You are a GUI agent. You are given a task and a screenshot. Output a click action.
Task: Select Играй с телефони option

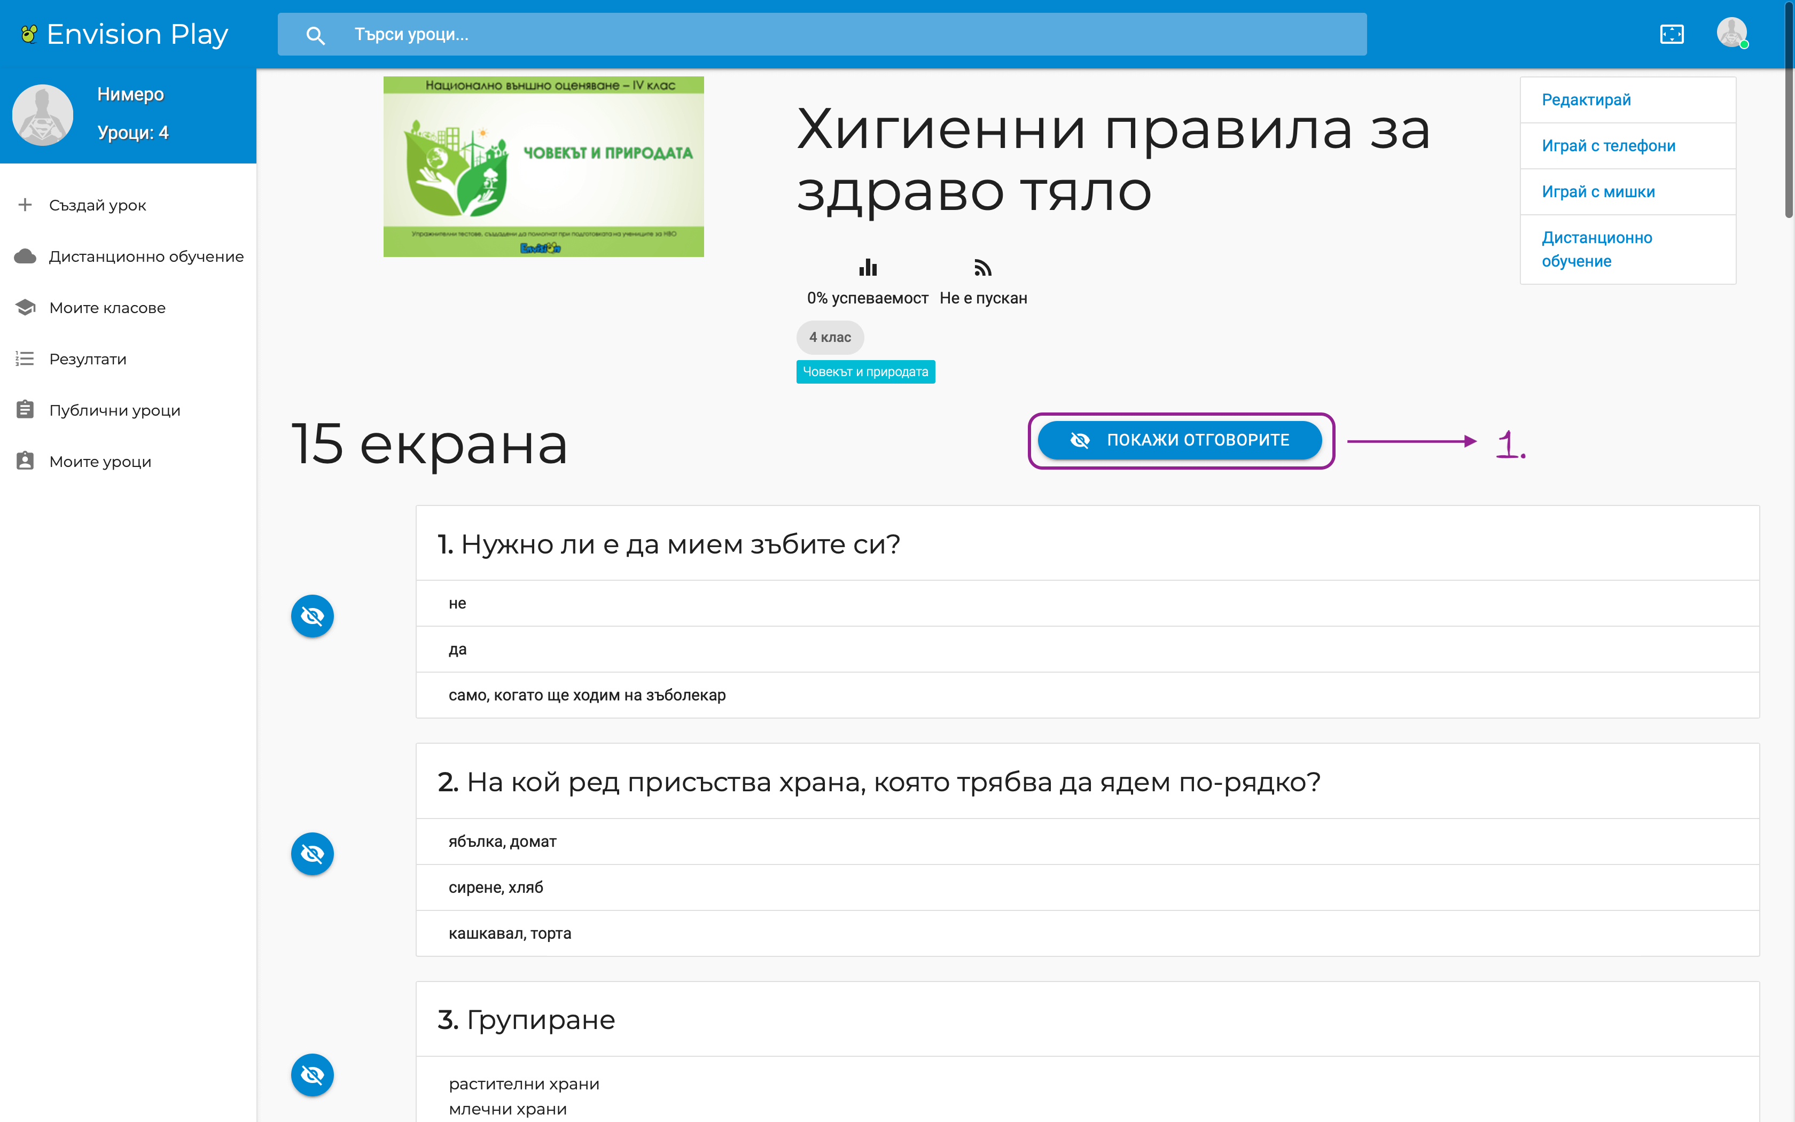pyautogui.click(x=1608, y=145)
